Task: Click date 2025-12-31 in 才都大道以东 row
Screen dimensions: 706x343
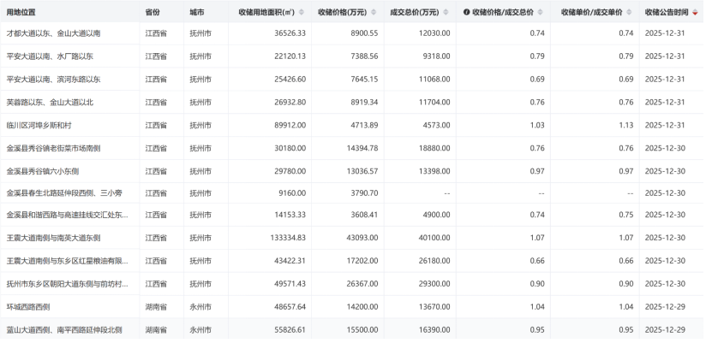Action: (665, 33)
